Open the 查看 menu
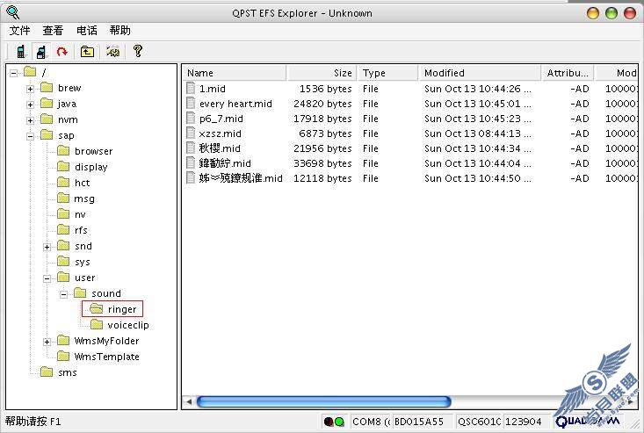 tap(53, 31)
